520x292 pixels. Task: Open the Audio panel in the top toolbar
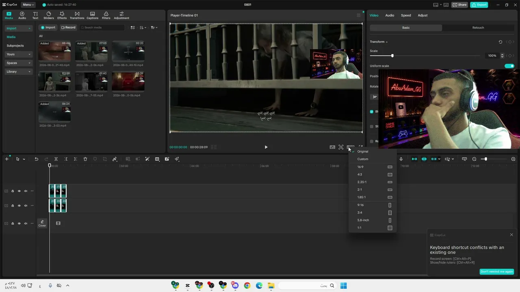pos(22,15)
